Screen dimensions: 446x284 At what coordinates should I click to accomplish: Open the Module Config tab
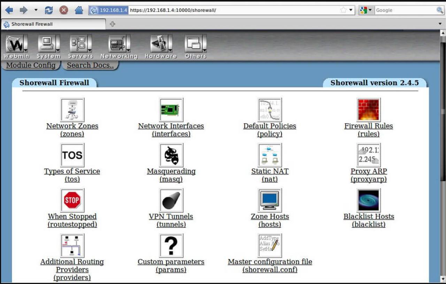coord(31,65)
